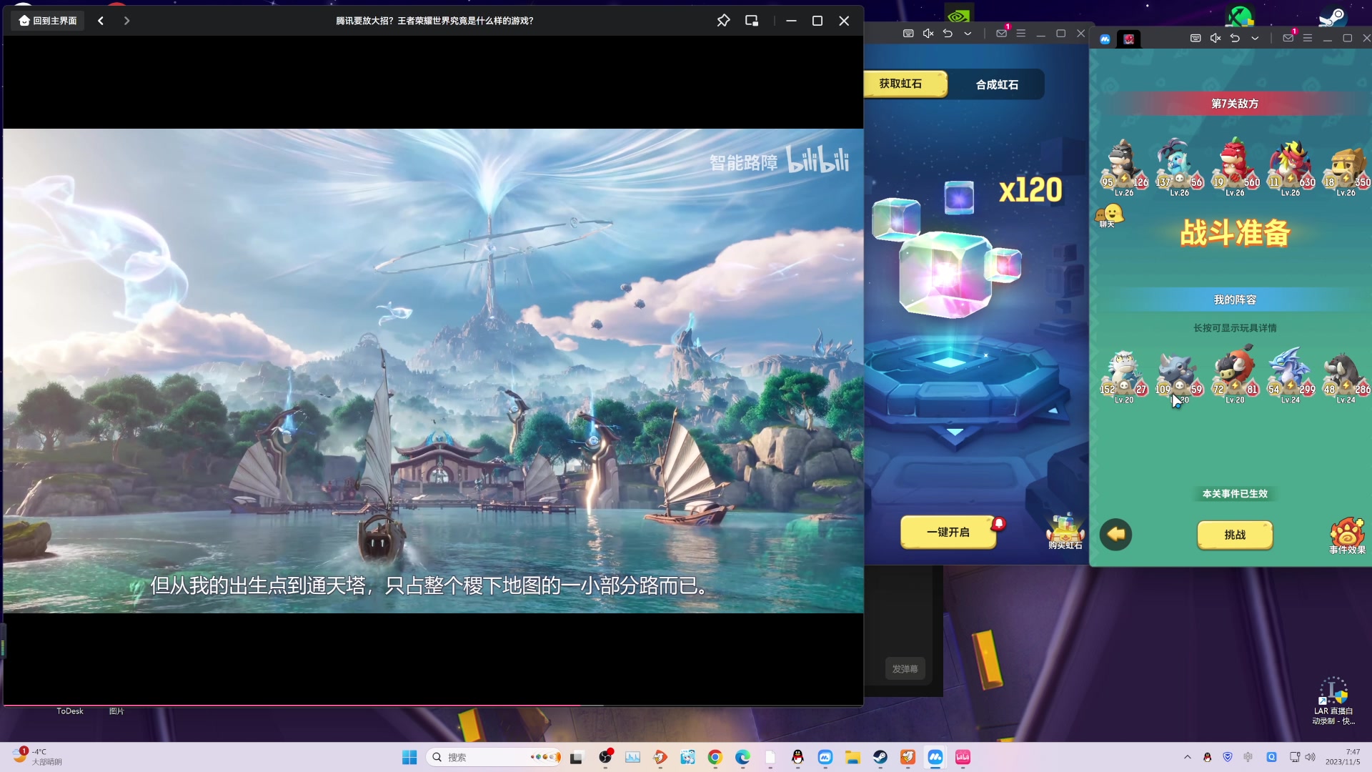The image size is (1372, 772).
Task: Switch to the red game tab in right emulator
Action: coord(1129,39)
